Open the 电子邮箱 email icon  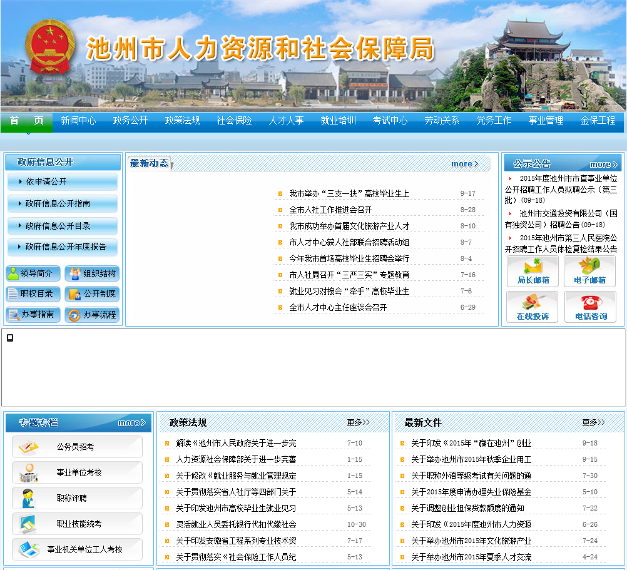tap(589, 271)
